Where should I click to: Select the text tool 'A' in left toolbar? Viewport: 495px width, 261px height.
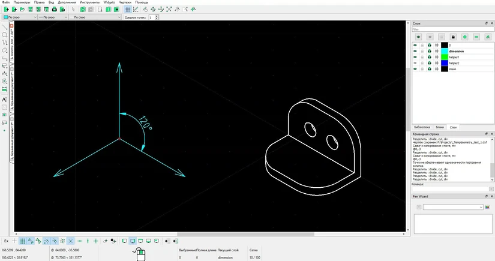[x=4, y=100]
